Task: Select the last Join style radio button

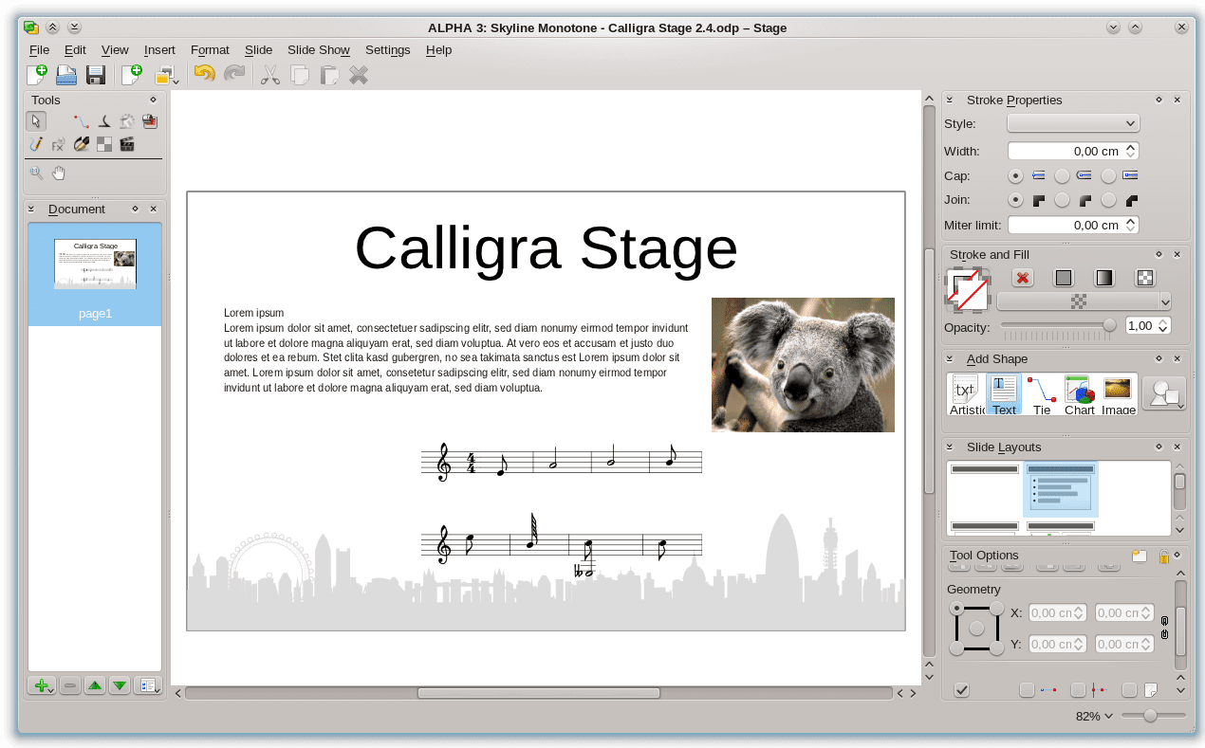Action: (1108, 200)
